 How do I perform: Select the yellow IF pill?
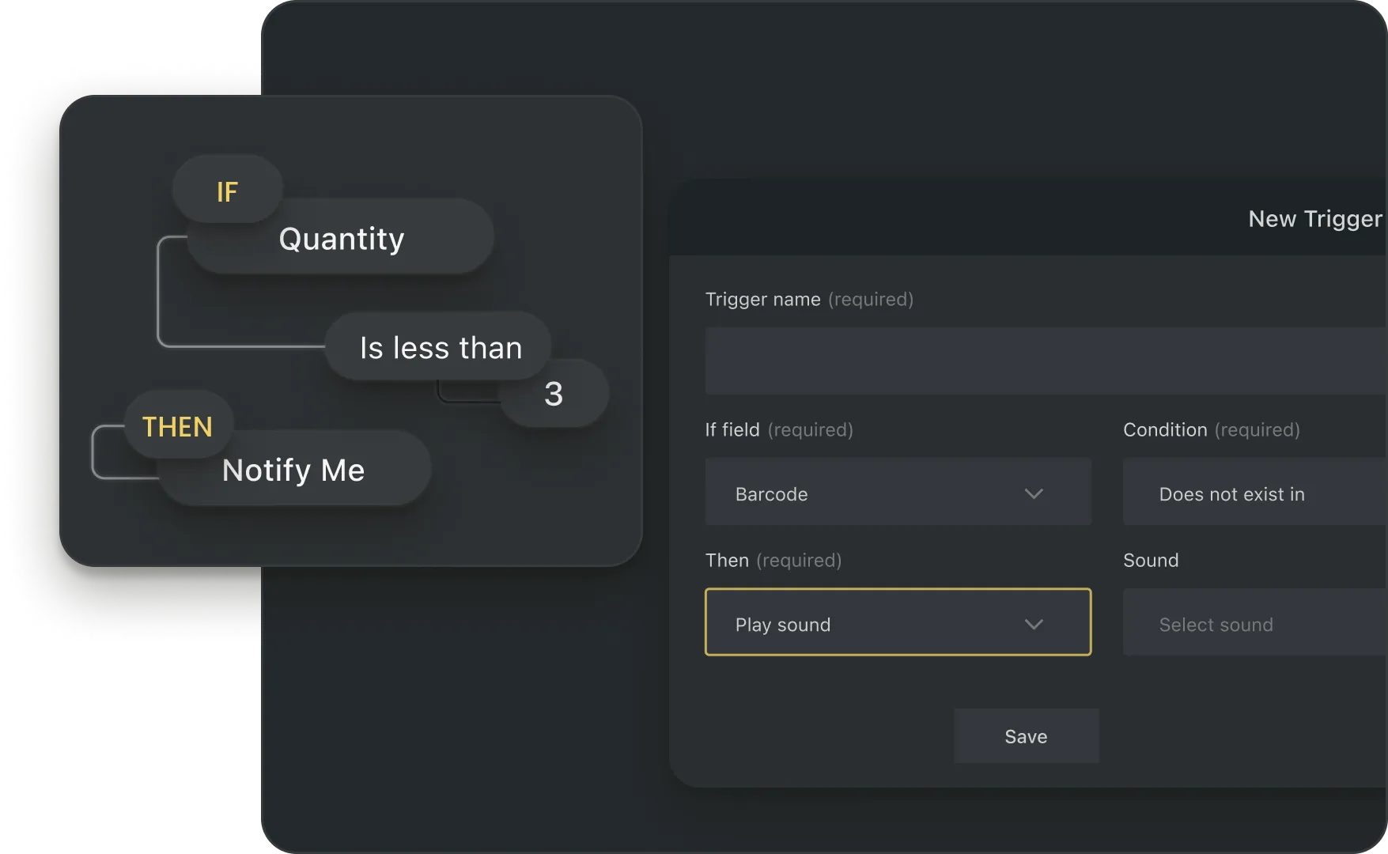click(x=227, y=191)
